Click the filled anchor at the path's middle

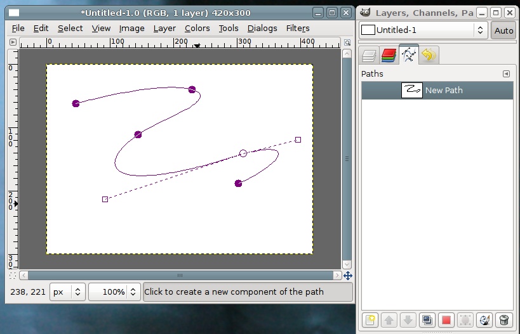tap(138, 134)
